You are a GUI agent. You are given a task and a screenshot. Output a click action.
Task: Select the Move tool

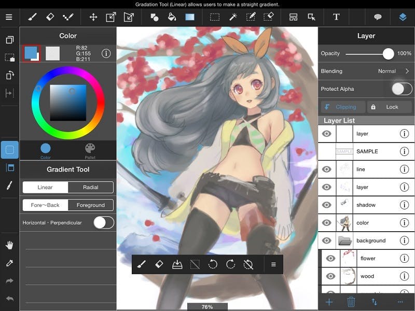93,17
